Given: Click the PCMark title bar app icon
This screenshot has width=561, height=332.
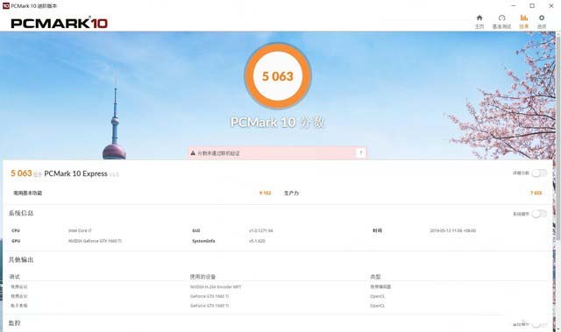Looking at the screenshot, I should [x=5, y=6].
